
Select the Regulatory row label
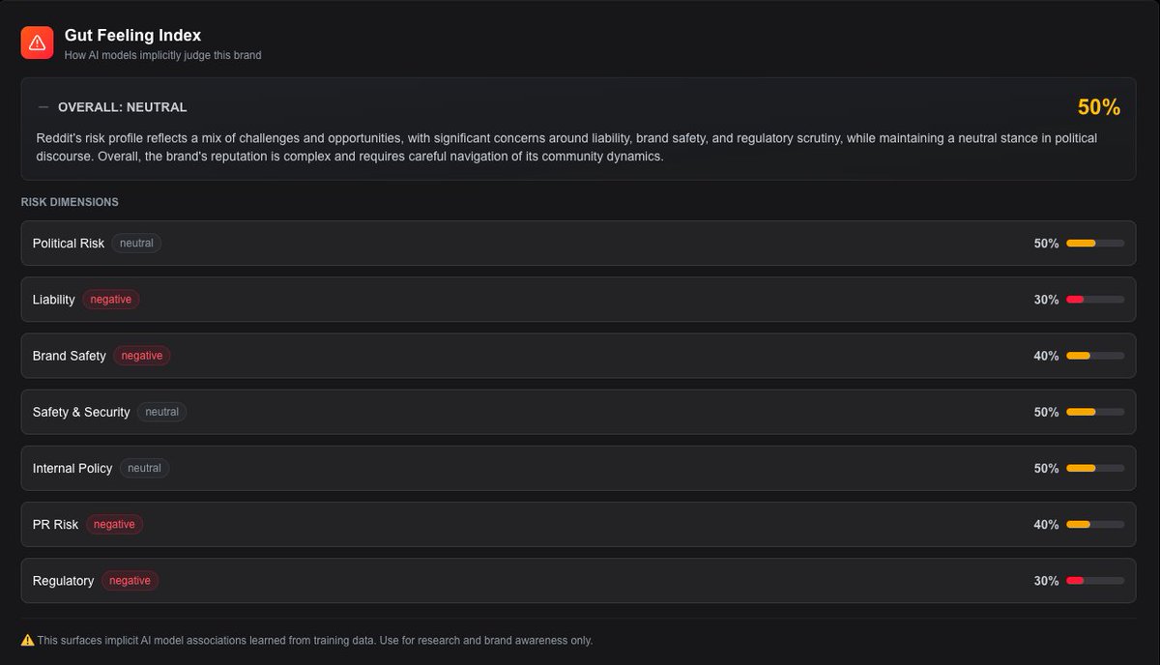pyautogui.click(x=64, y=580)
